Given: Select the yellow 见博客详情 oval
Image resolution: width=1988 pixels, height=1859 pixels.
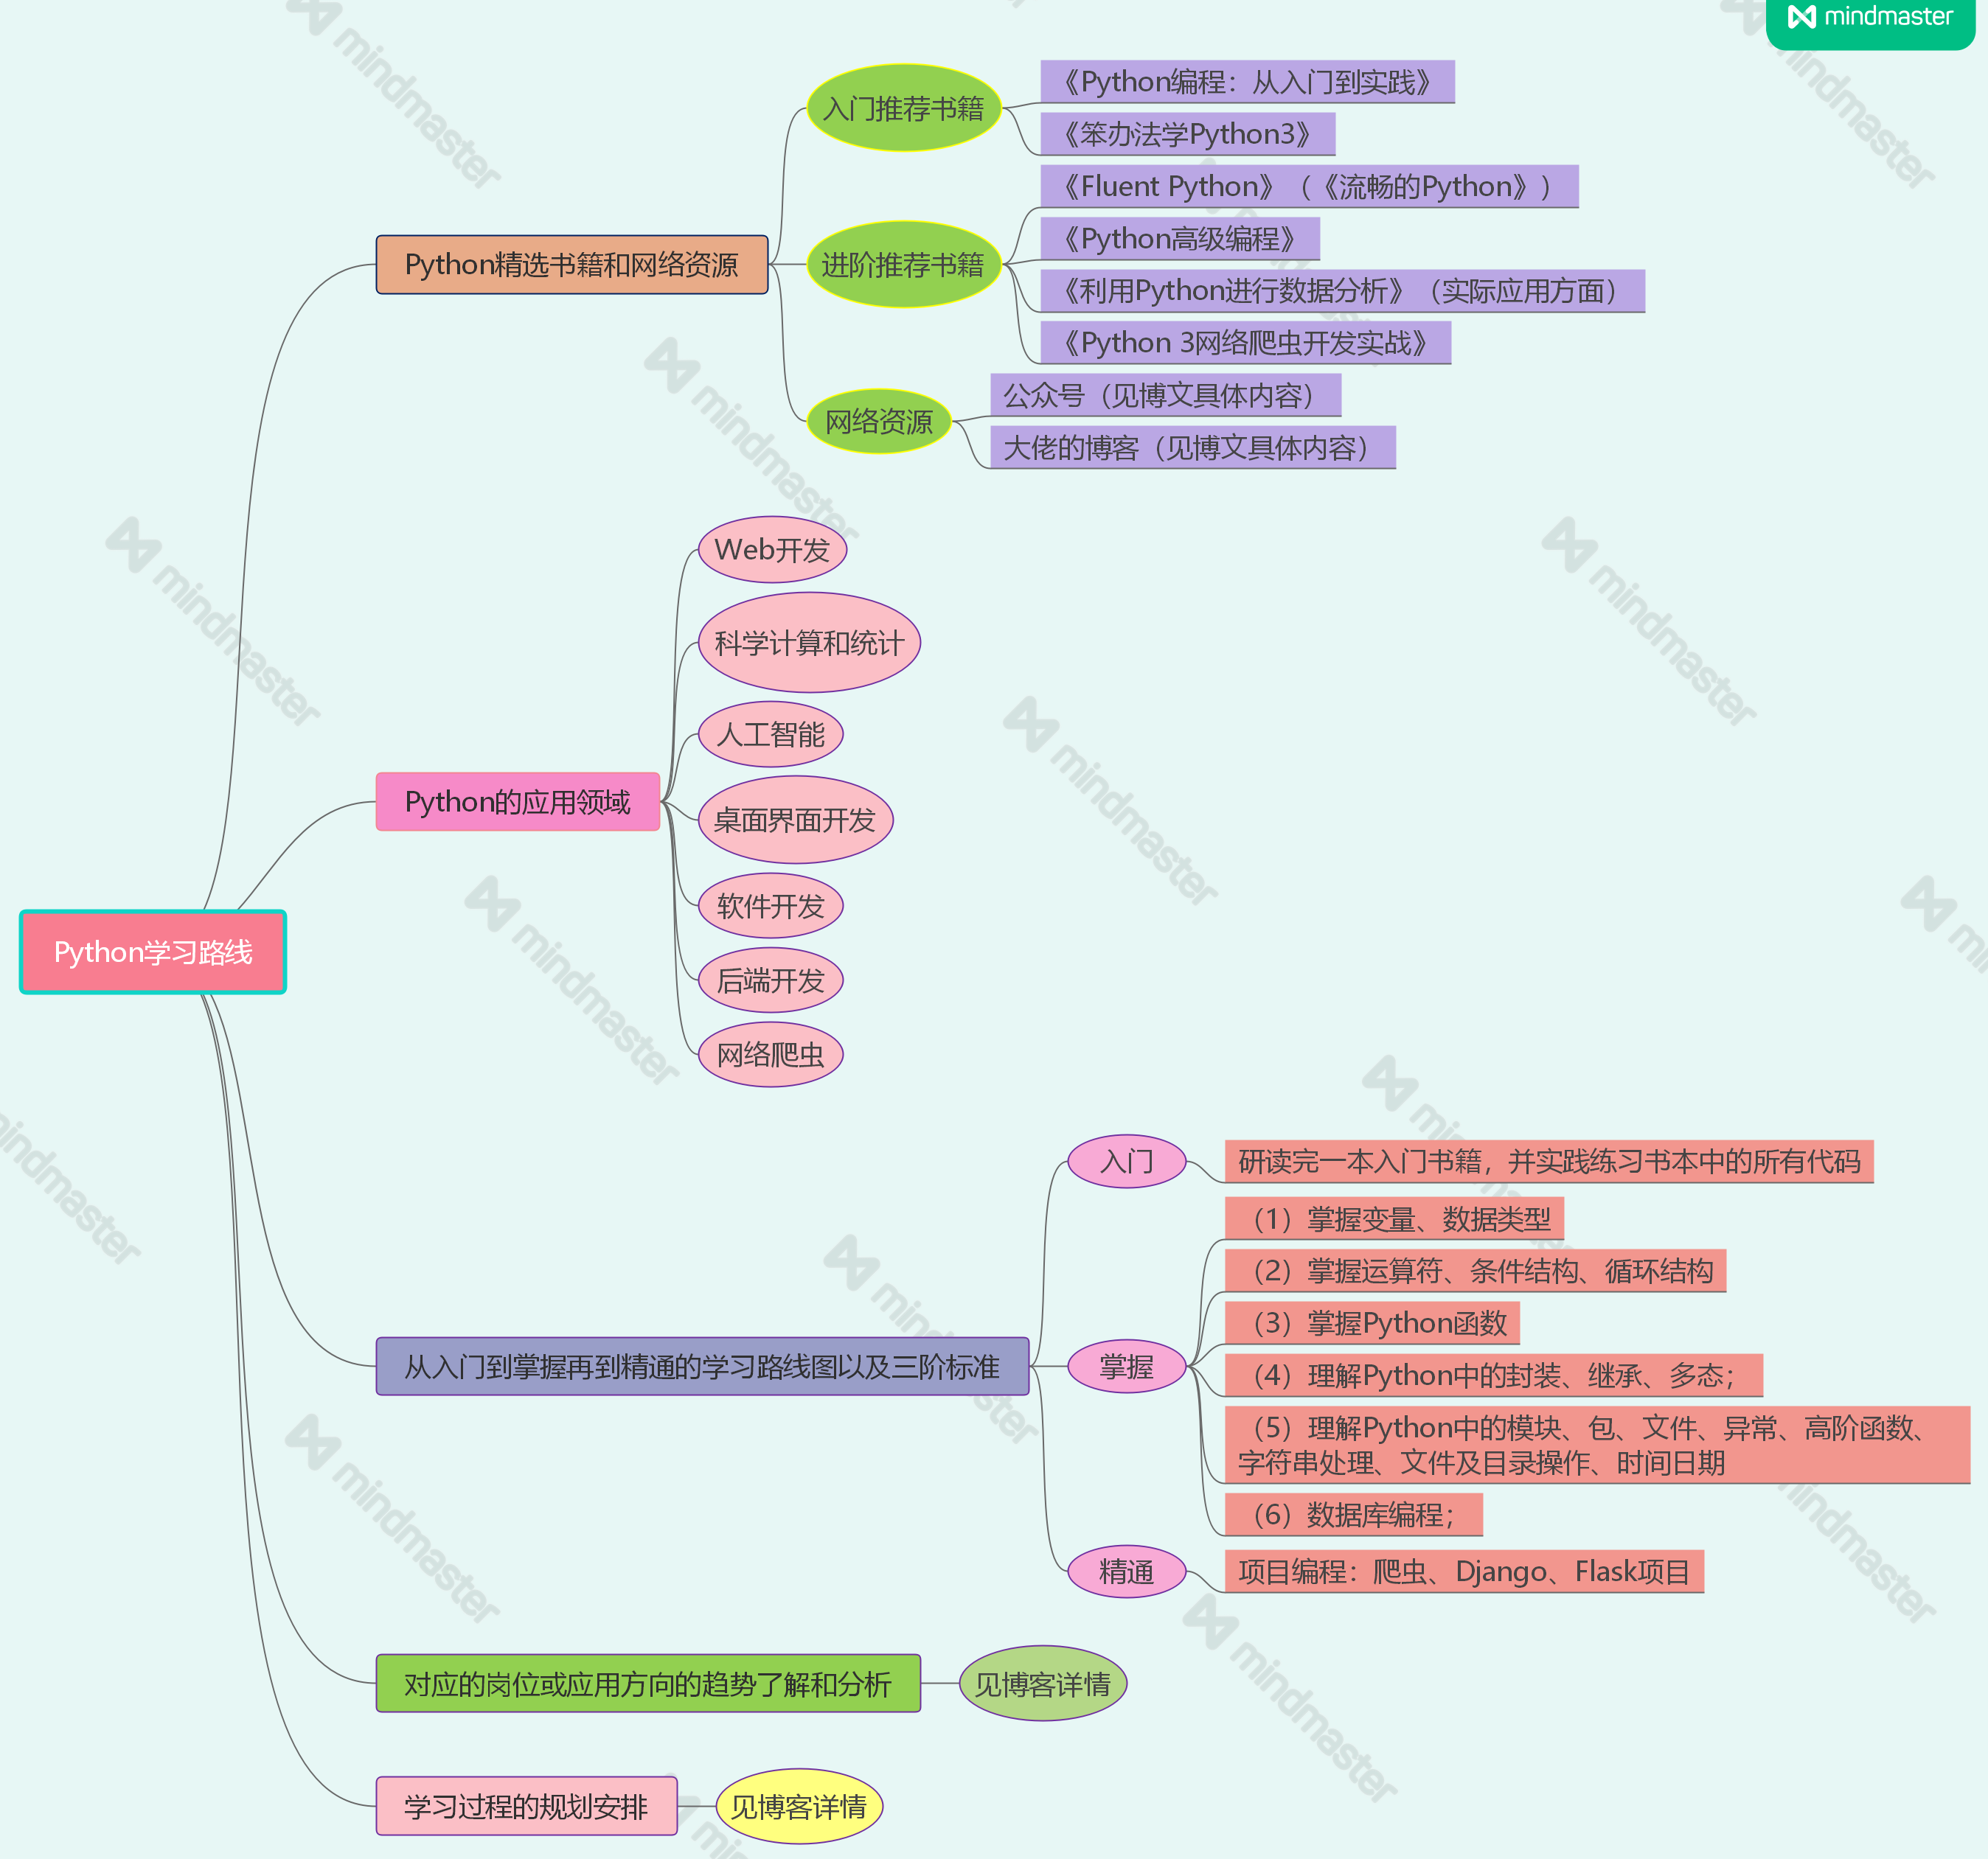Looking at the screenshot, I should click(799, 1806).
